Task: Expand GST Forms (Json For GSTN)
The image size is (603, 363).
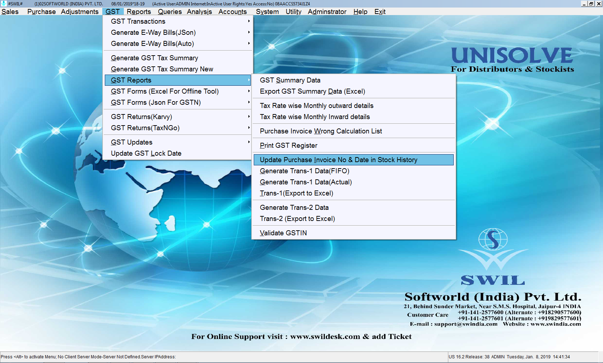Action: pyautogui.click(x=178, y=103)
